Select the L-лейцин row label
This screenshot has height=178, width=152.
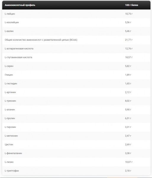tap(10, 14)
